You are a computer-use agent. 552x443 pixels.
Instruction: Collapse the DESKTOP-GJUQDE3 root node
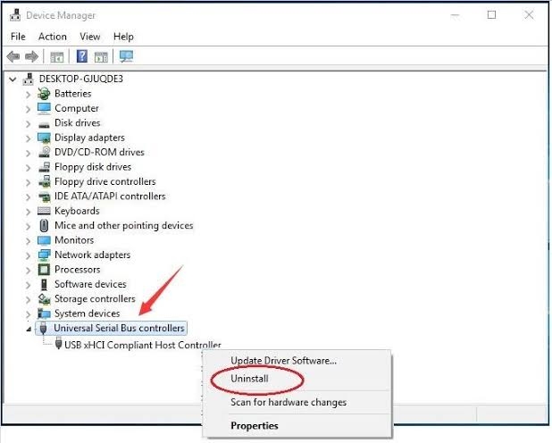coord(13,79)
